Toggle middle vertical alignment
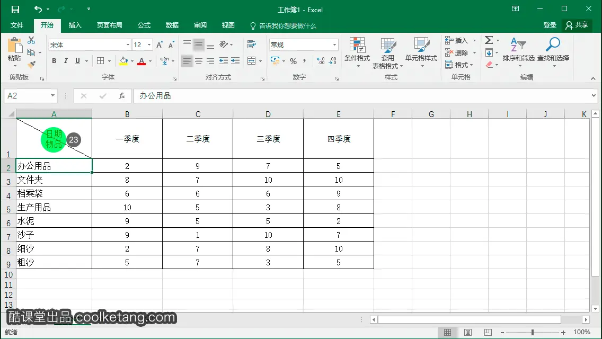 [x=199, y=44]
